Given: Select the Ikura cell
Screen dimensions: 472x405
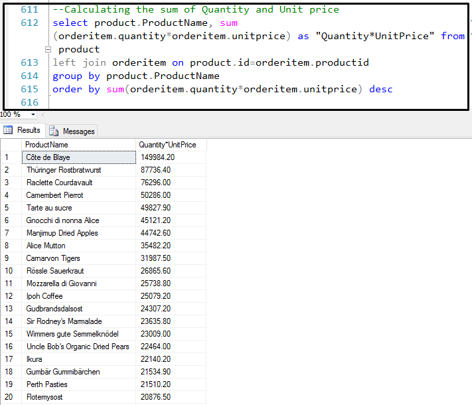Looking at the screenshot, I should (x=78, y=360).
